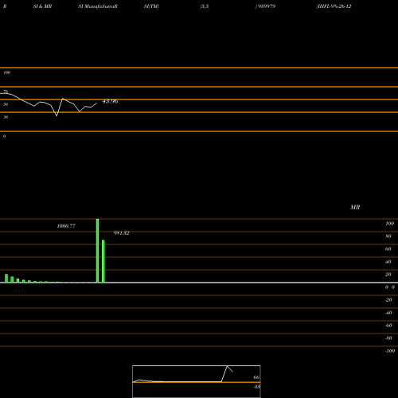Click the 981.82 bar value label
Image resolution: width=398 pixels, height=398 pixels.
121,233
